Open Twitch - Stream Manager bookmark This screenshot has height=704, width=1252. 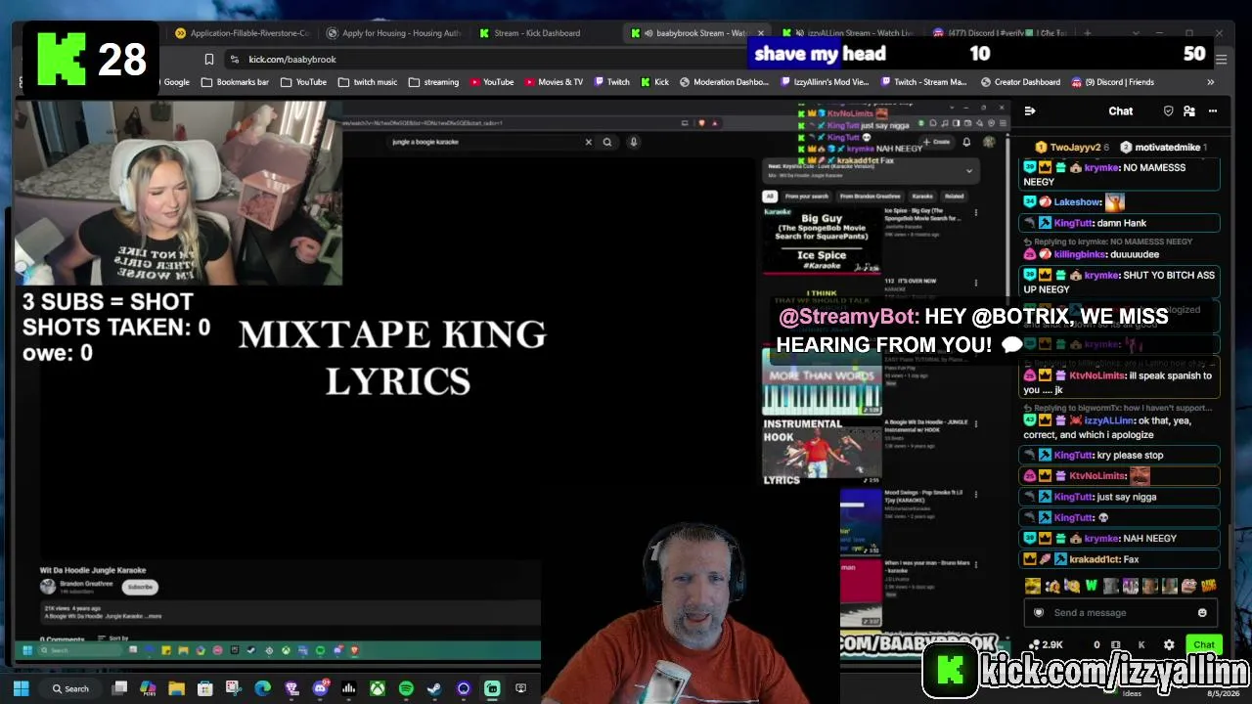(x=923, y=82)
